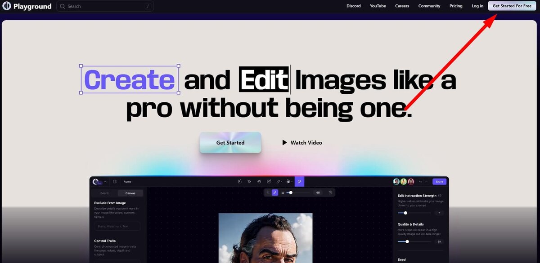Select the highlighted purple brush tool
Screen dimensions: 540x263
tap(300, 181)
